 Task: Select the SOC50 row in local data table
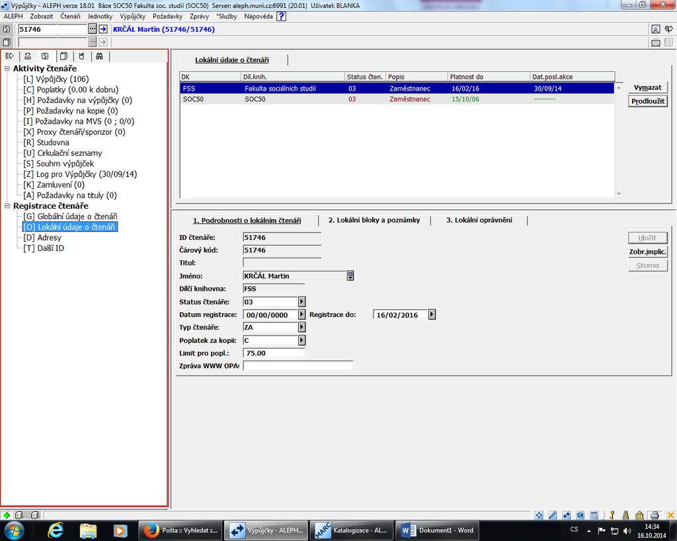[x=397, y=99]
